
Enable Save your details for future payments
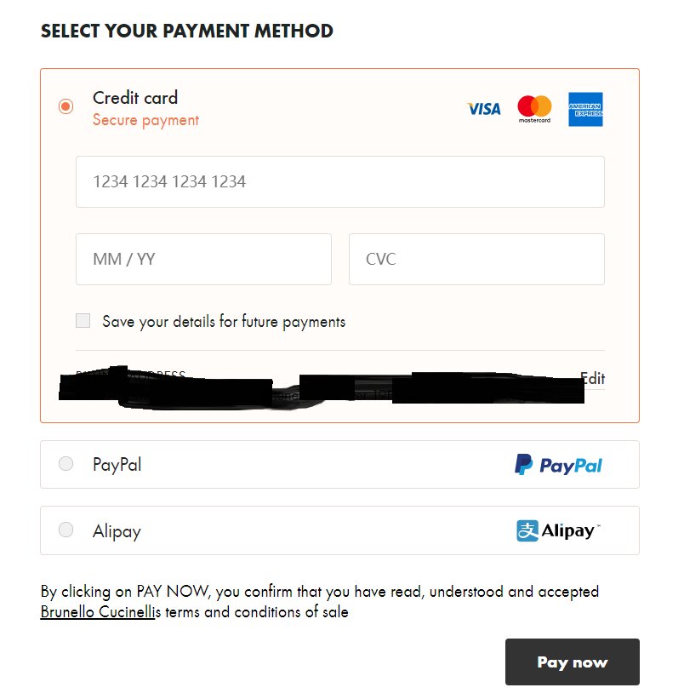(83, 320)
